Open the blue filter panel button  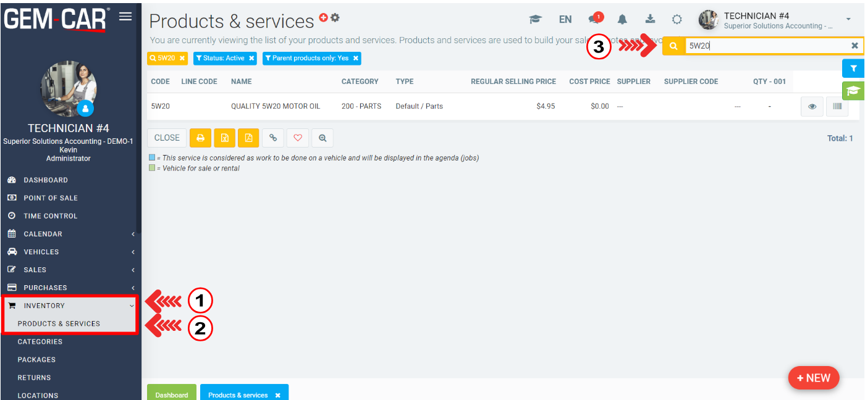853,69
